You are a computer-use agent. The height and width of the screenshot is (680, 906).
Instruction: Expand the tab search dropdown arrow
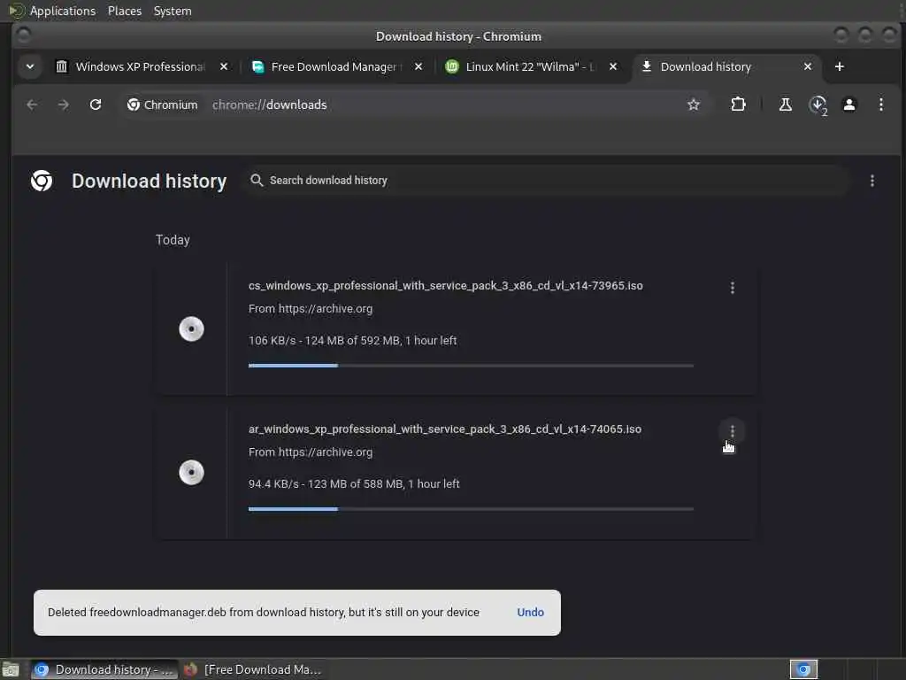tap(30, 67)
